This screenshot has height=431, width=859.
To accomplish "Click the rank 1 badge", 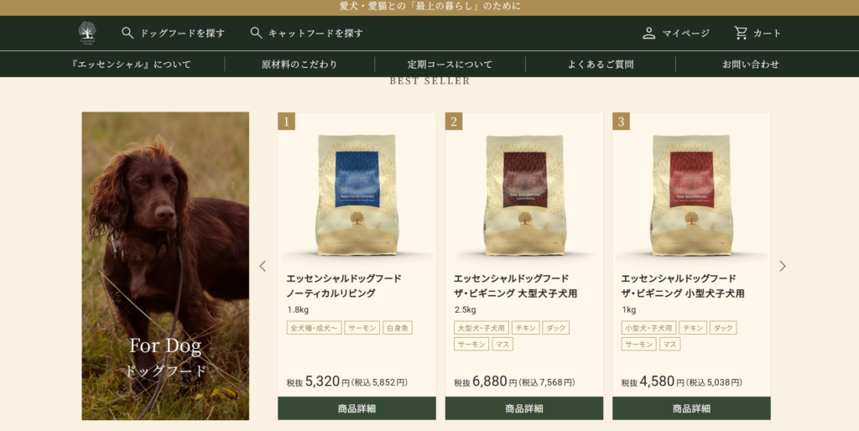I will [x=287, y=121].
